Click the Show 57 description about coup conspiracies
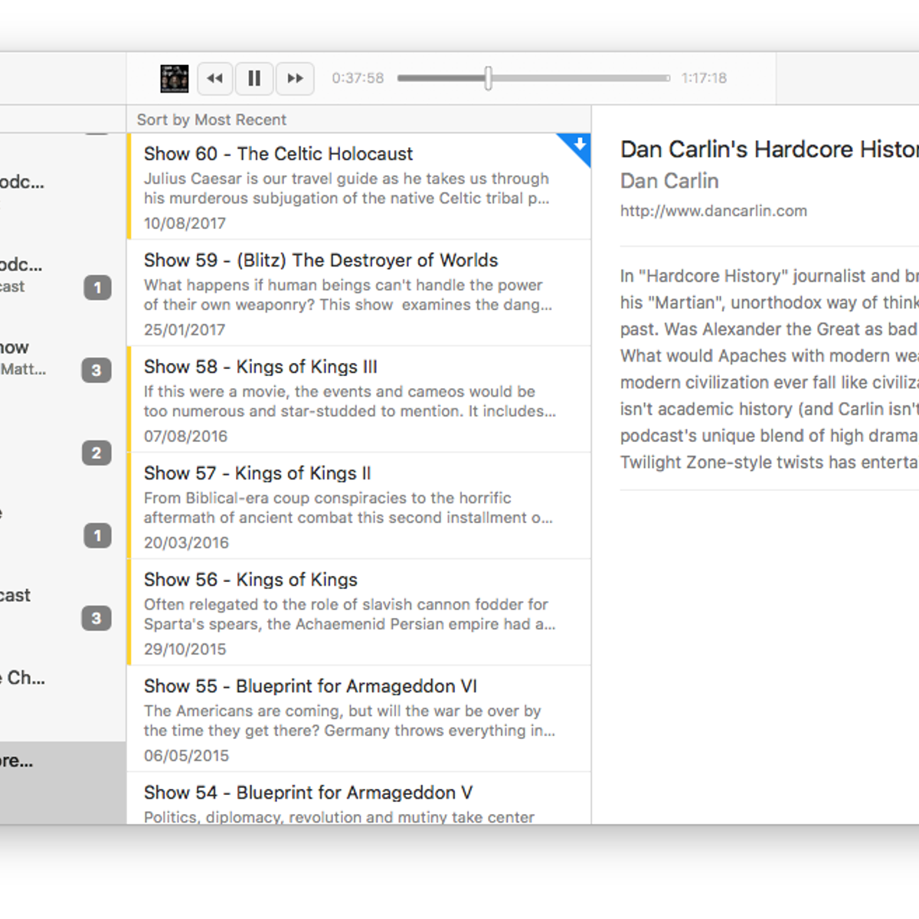 point(348,508)
